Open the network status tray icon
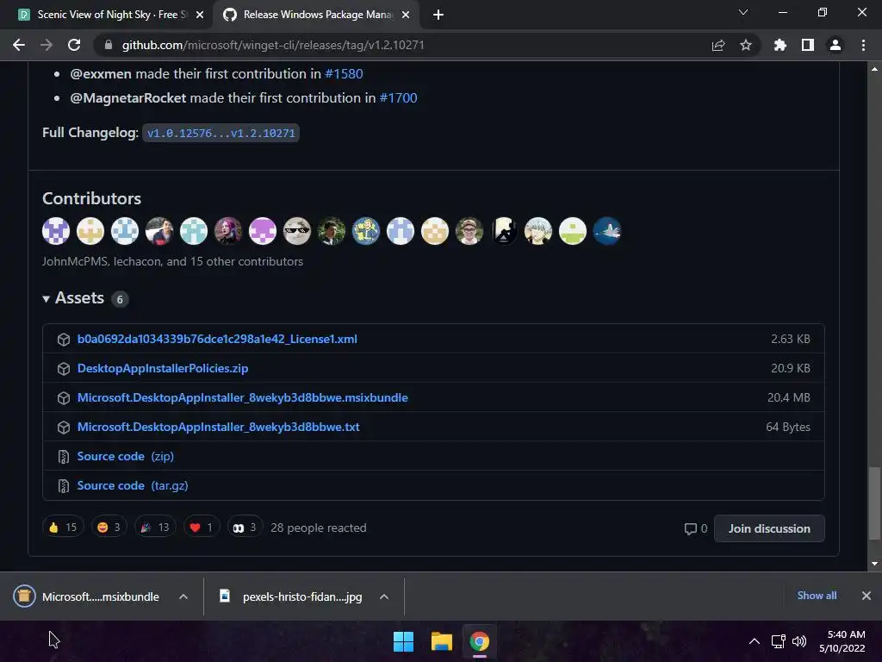 point(779,641)
